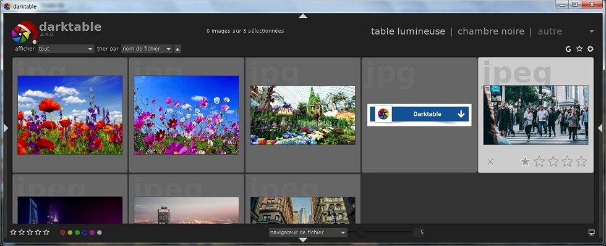Click the thumbnail zoom slider
Screen dimensions: 606x246
coord(380,232)
